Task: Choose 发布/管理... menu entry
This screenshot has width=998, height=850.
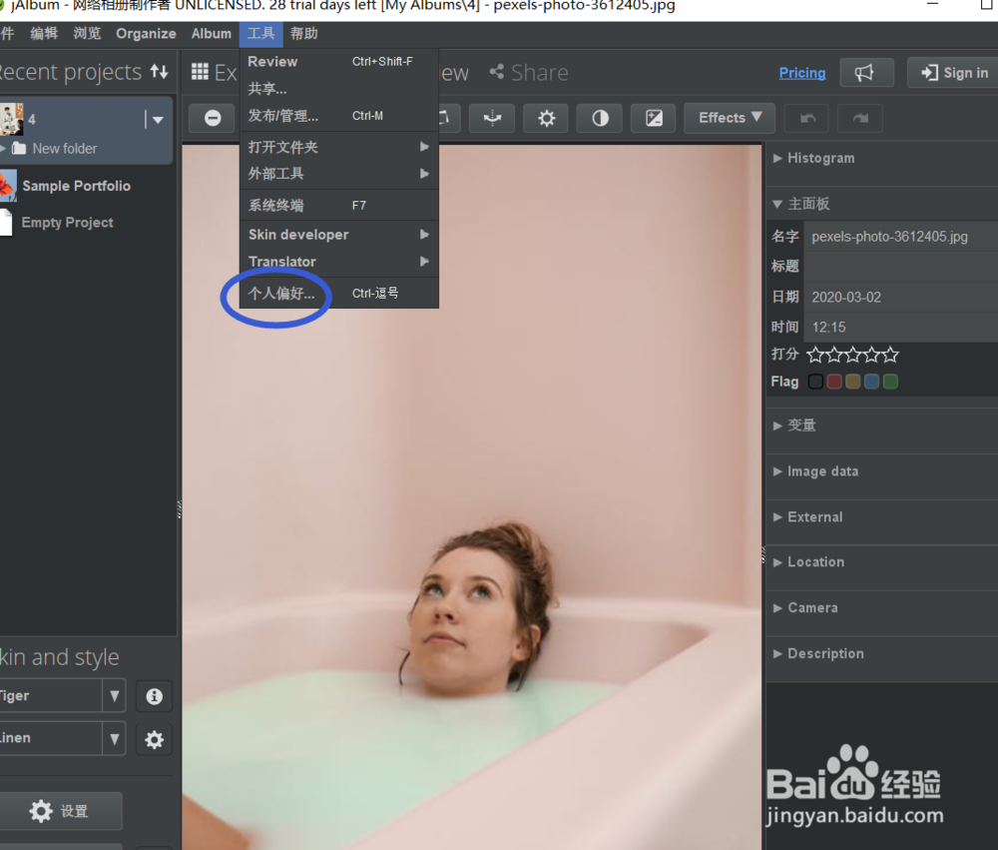Action: point(338,116)
